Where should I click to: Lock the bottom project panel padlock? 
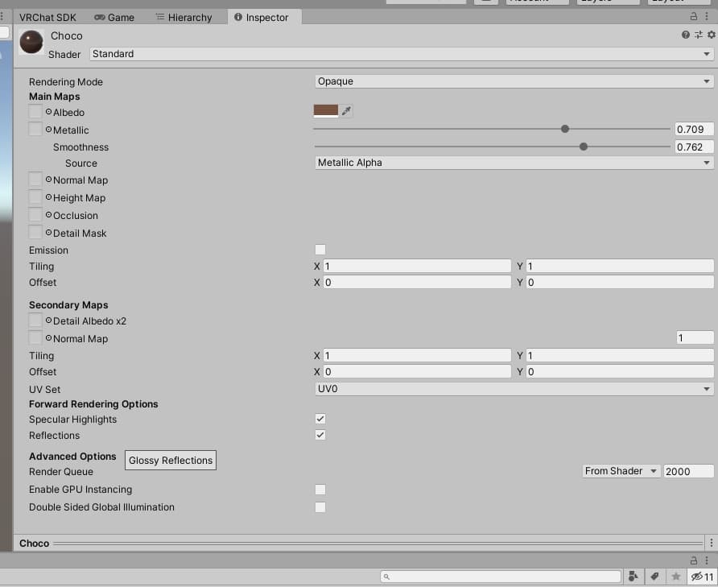[694, 560]
